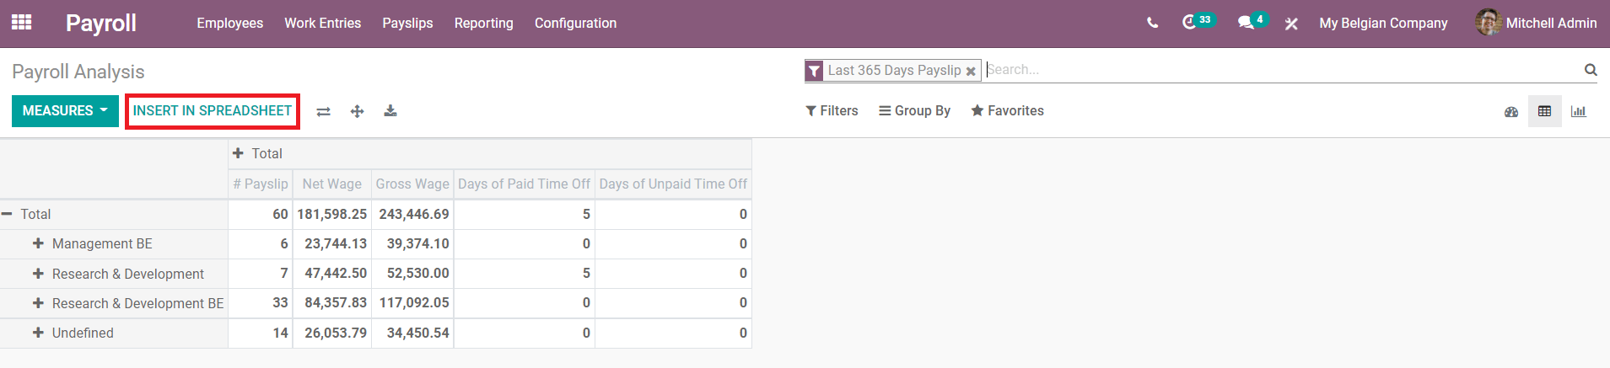The height and width of the screenshot is (368, 1610).
Task: Focus the Search input field
Action: (1282, 70)
